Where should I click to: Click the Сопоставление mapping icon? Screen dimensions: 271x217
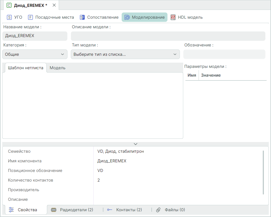coord(82,17)
